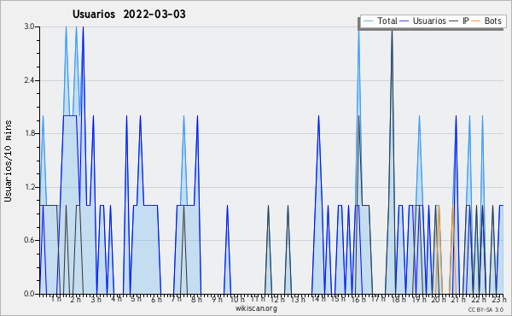Click the 2.4 y-axis value
512x316 pixels.
coord(29,80)
